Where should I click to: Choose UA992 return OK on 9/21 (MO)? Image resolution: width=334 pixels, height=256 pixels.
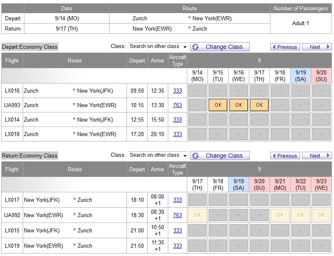tap(280, 215)
